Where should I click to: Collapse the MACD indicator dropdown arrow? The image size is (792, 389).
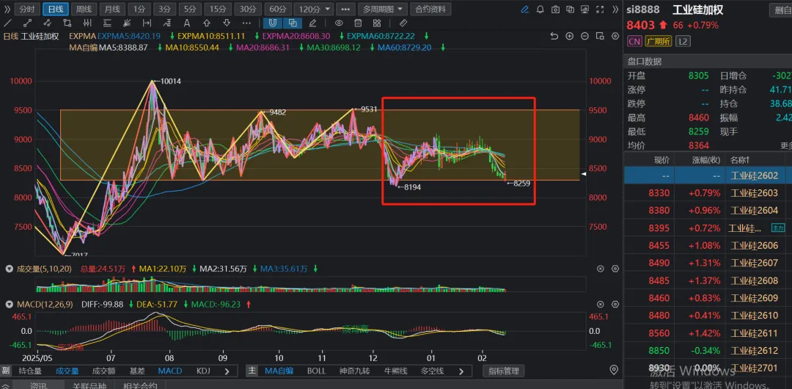click(x=9, y=305)
